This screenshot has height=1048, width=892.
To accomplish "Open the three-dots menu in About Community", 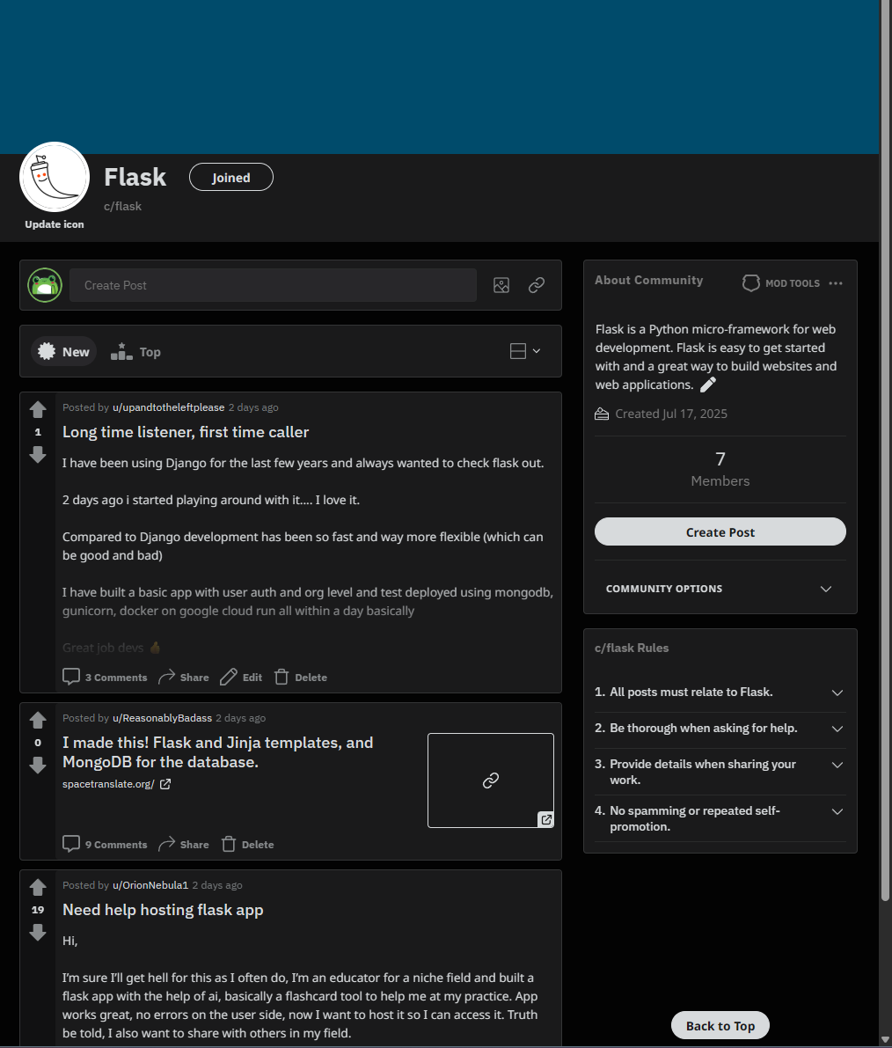I will (836, 283).
